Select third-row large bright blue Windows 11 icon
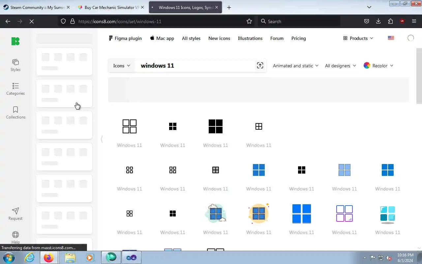Image resolution: width=422 pixels, height=264 pixels. 302,214
